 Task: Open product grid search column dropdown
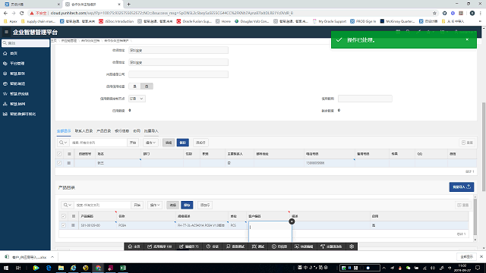68,205
